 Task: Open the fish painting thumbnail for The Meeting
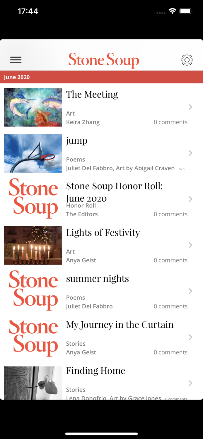pos(33,107)
